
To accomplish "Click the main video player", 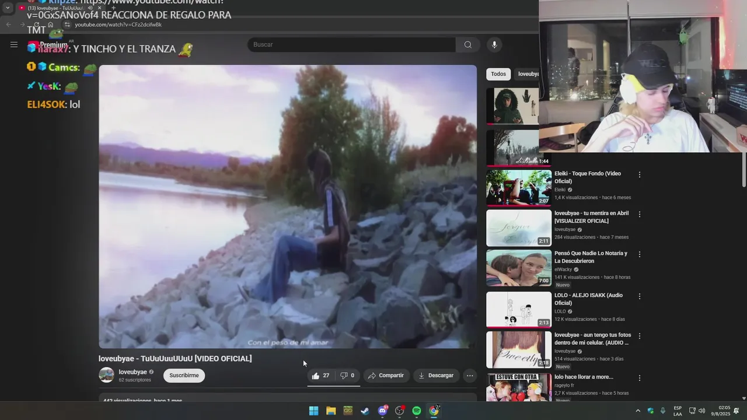I will pos(288,206).
